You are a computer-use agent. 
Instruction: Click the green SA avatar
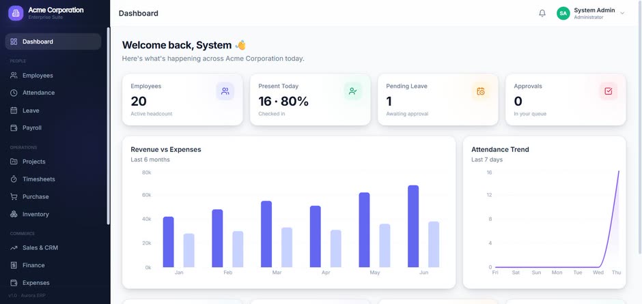563,13
